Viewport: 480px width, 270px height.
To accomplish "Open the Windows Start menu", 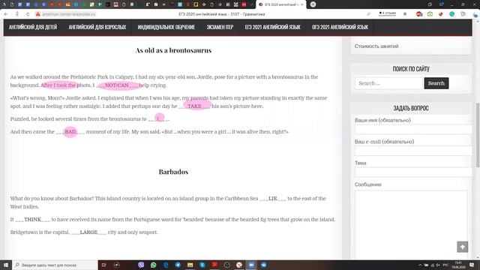I will pyautogui.click(x=6, y=265).
